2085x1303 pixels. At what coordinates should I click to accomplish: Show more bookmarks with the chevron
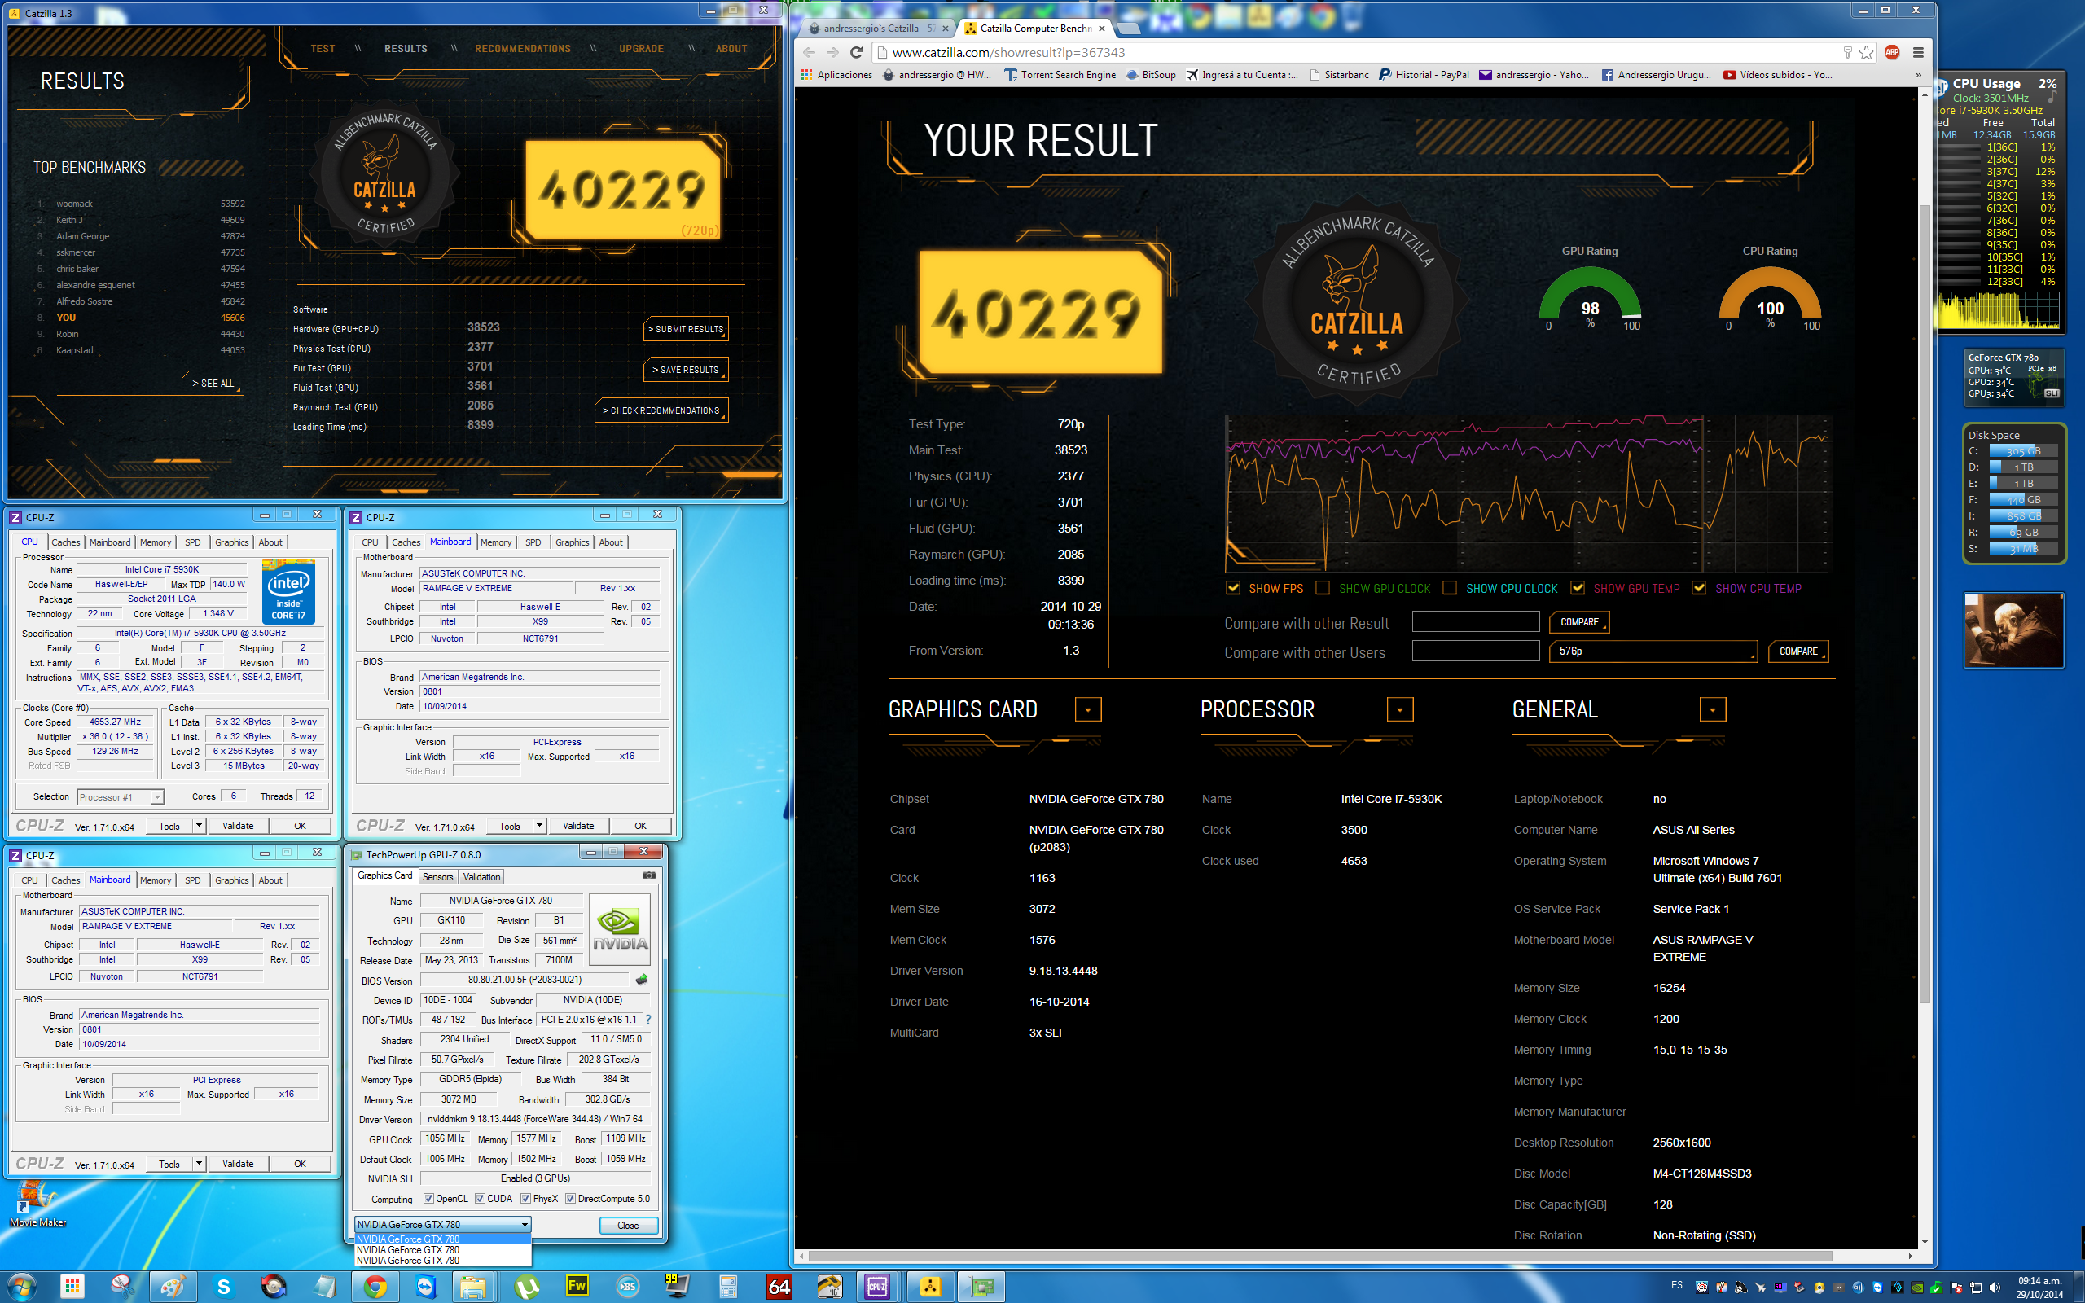(1918, 75)
